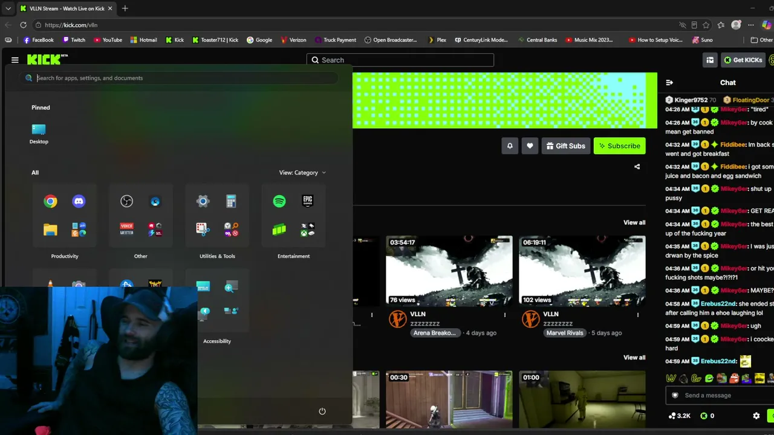Click the Kick search field

pyautogui.click(x=400, y=60)
